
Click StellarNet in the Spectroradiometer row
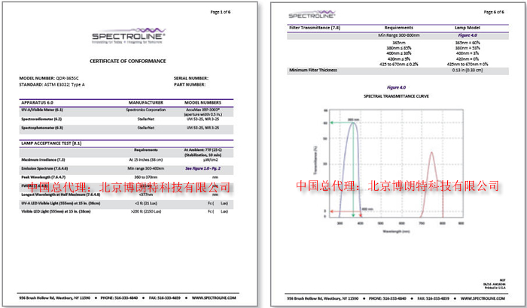point(146,119)
